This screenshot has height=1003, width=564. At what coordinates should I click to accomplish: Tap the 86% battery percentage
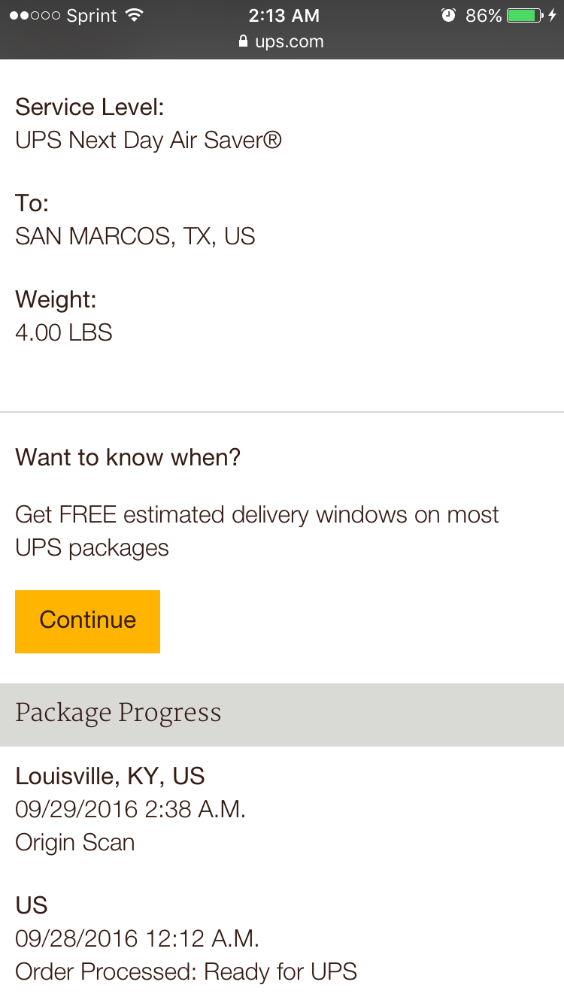coord(484,15)
